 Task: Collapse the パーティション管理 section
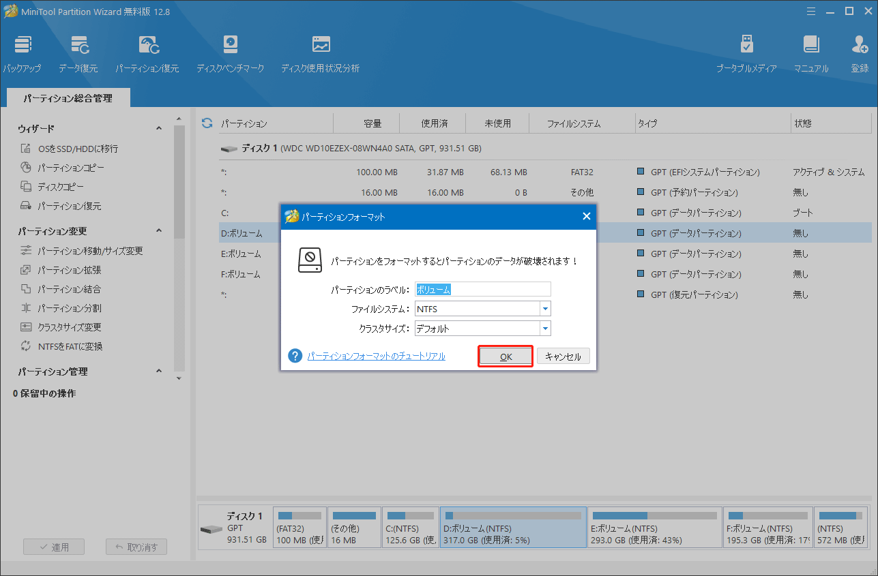click(x=159, y=372)
